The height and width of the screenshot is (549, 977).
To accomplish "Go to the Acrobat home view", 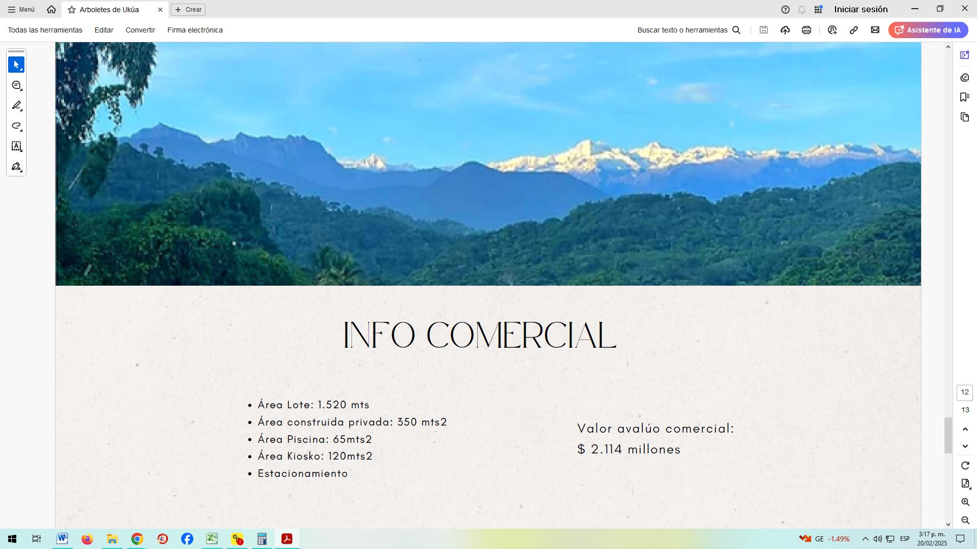I will (x=51, y=10).
